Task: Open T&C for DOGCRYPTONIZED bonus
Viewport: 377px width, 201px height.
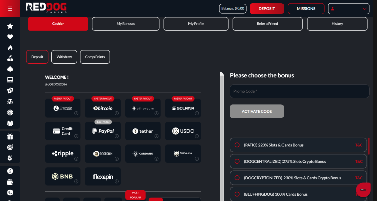Action: point(359,178)
